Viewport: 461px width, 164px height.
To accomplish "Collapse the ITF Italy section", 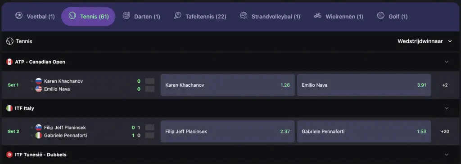I will pyautogui.click(x=447, y=108).
